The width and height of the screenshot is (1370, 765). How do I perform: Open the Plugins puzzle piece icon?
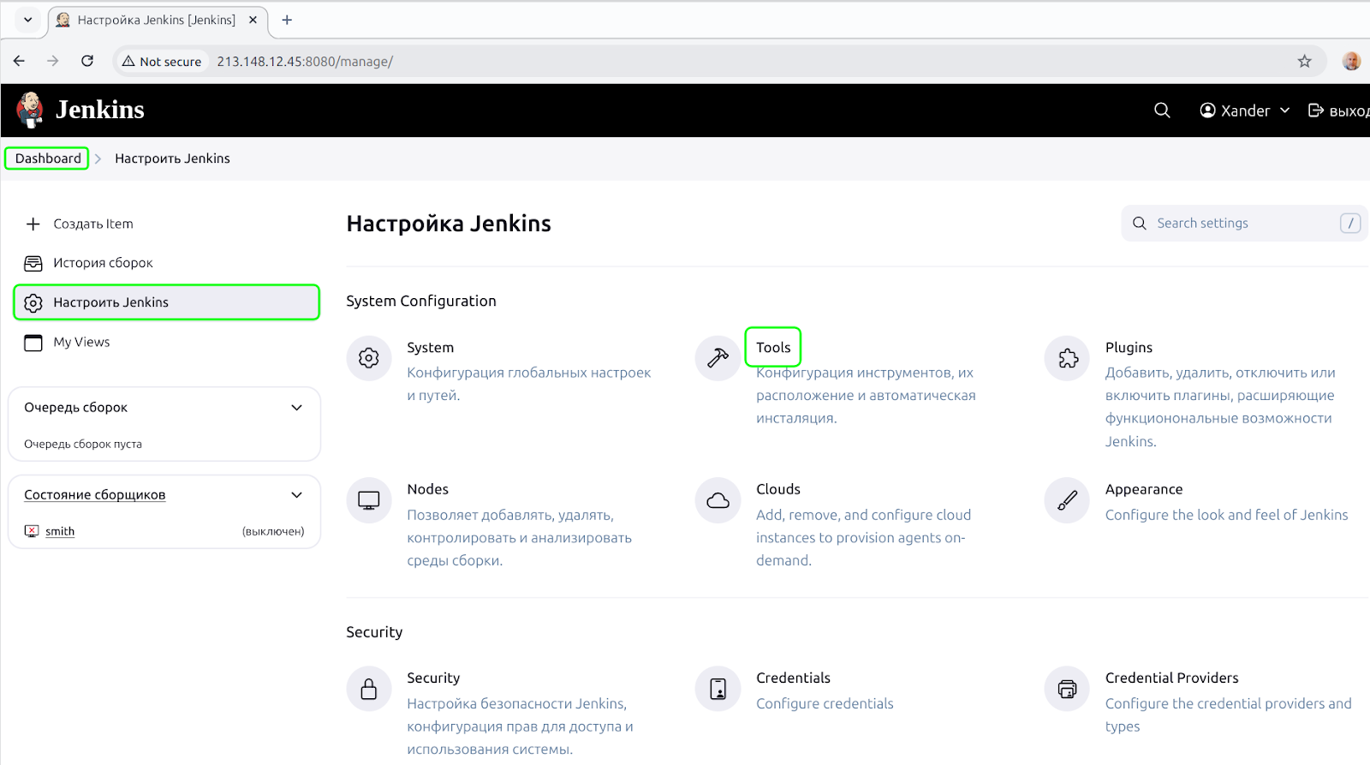1067,358
